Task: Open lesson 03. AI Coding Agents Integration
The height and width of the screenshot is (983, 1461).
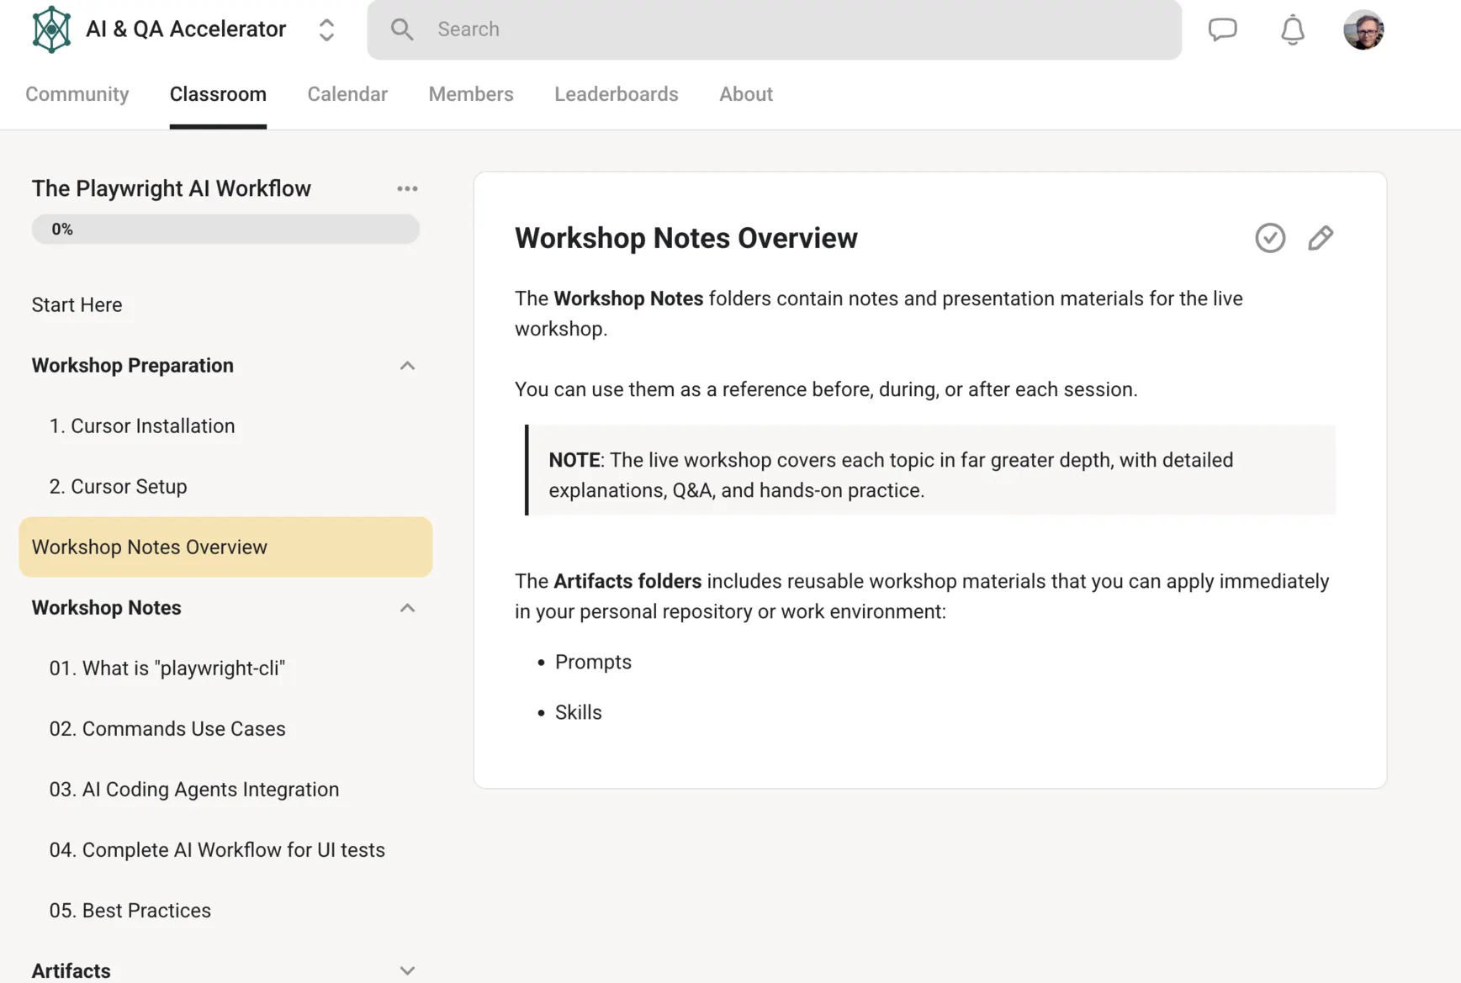Action: 194,790
